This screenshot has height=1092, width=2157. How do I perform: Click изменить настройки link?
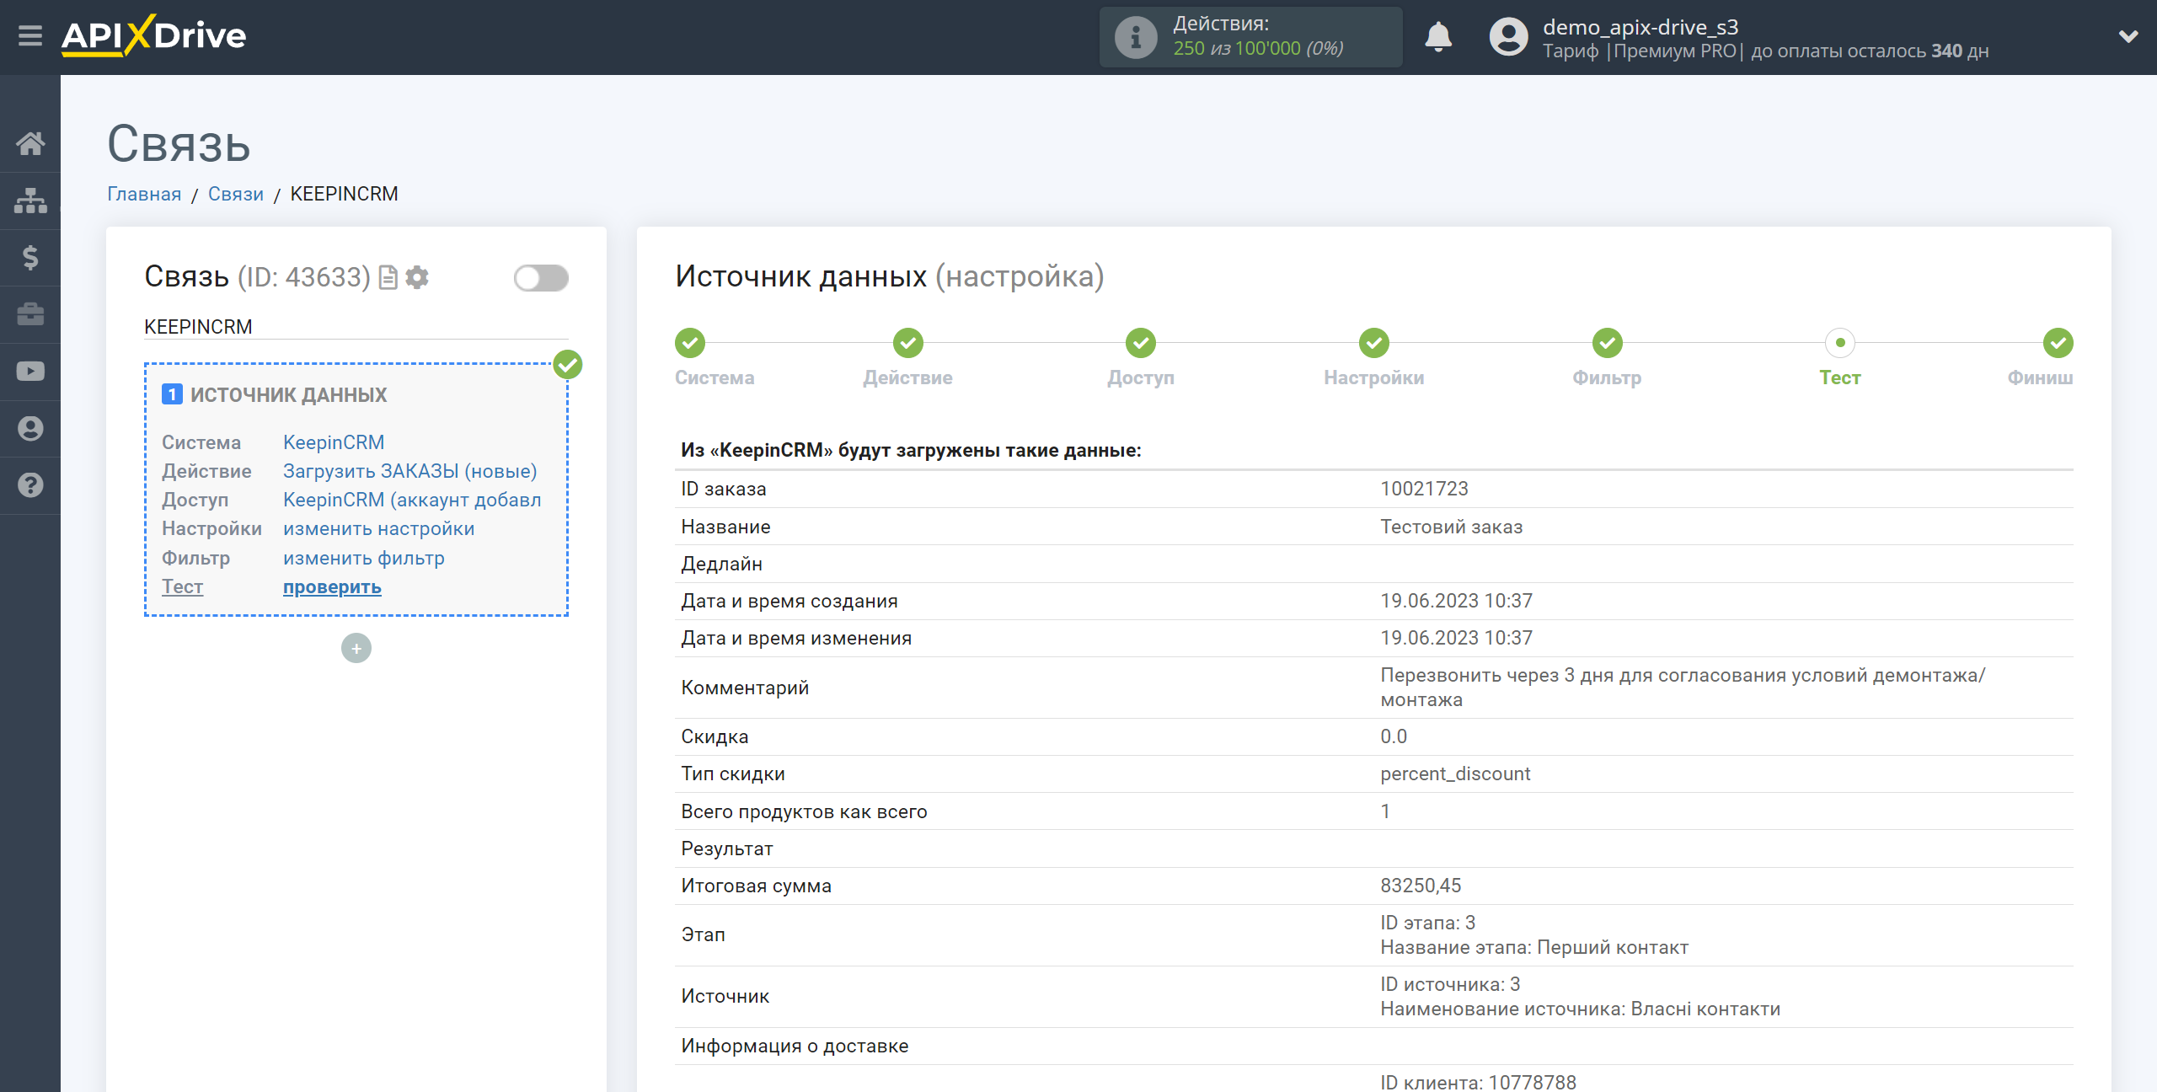379,528
